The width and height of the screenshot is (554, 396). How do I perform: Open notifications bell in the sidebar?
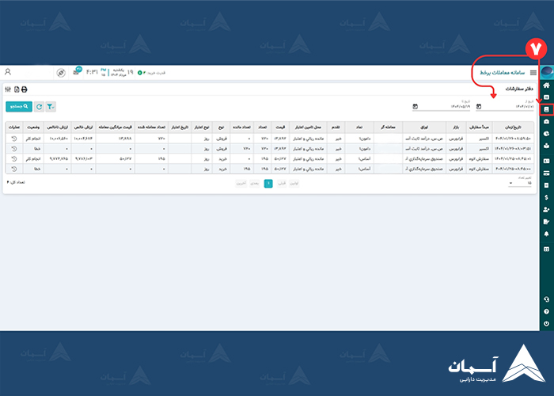coord(546,234)
